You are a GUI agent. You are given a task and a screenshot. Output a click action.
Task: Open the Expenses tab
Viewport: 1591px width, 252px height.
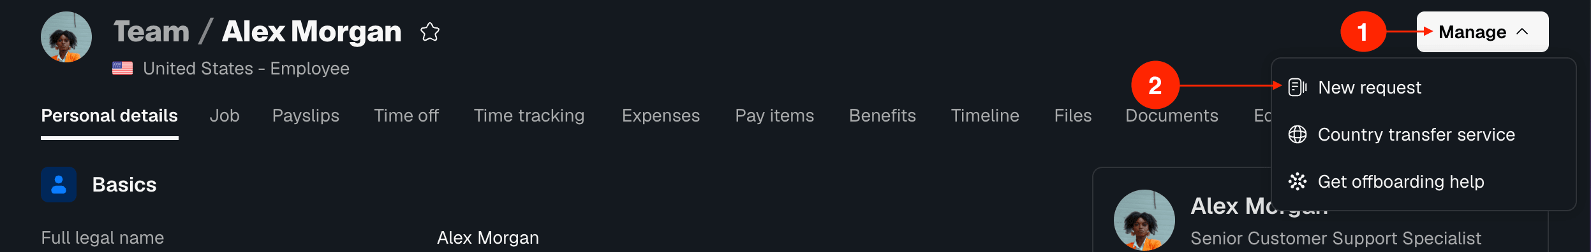(x=661, y=115)
